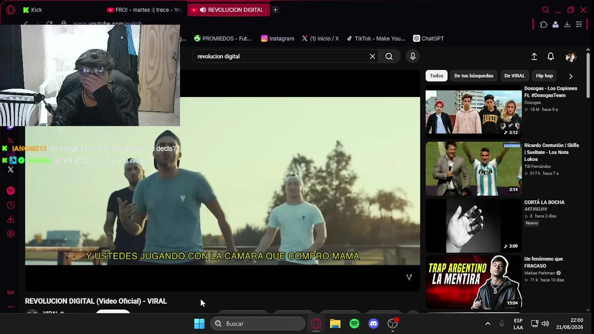
Task: Open Opera GX from the taskbar
Action: click(x=316, y=324)
